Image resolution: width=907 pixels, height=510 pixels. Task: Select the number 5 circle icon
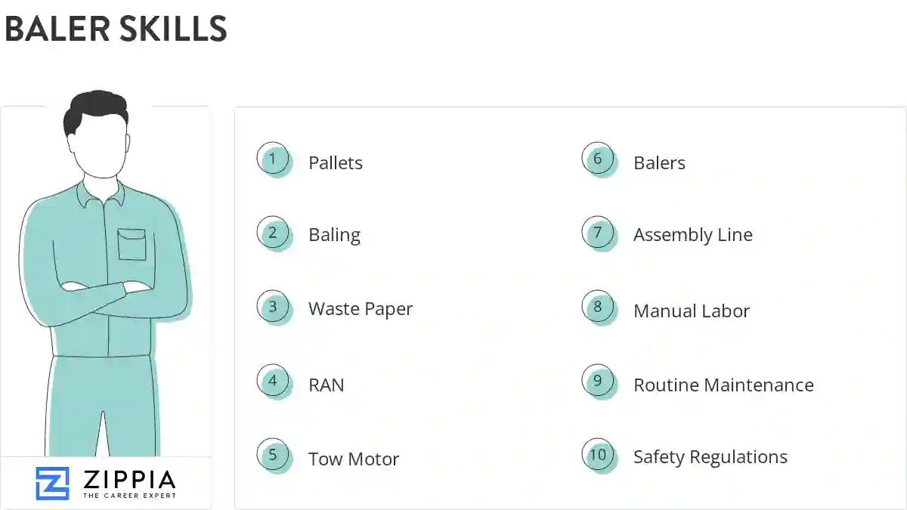click(x=273, y=455)
